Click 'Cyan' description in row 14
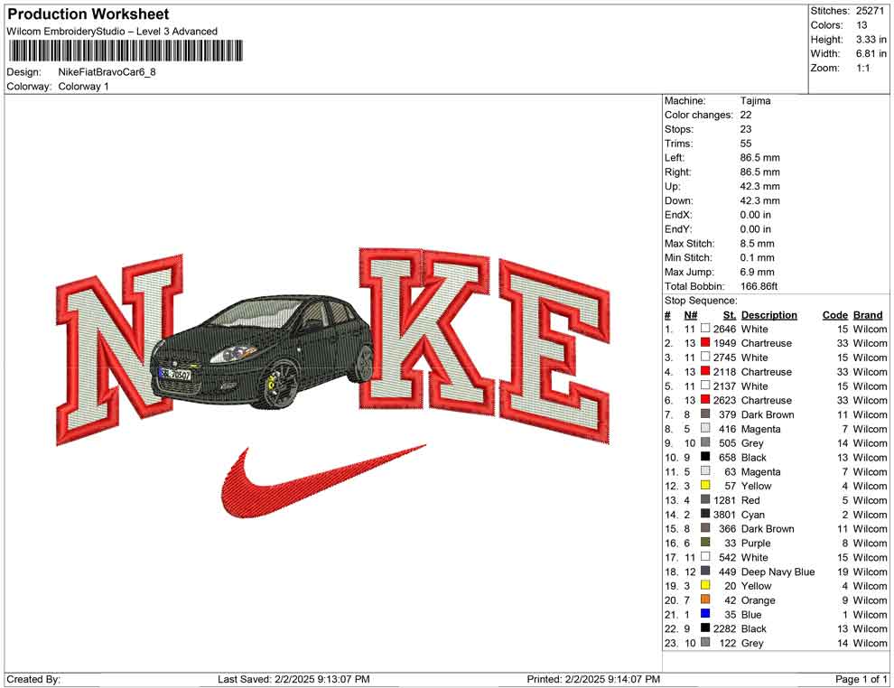Image resolution: width=894 pixels, height=688 pixels. tap(753, 515)
